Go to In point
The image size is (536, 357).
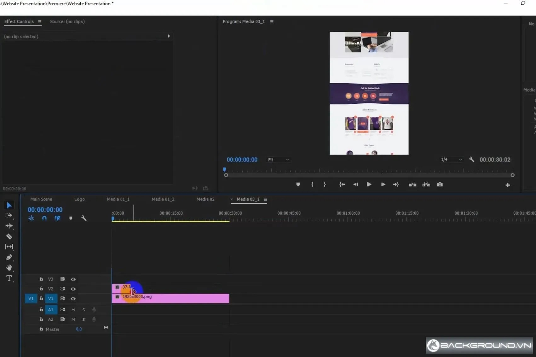click(x=342, y=184)
